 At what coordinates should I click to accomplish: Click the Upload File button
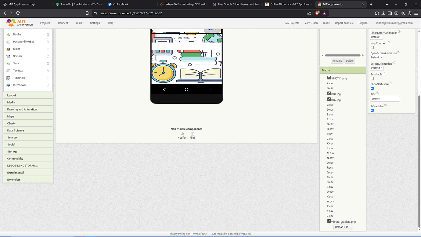pyautogui.click(x=343, y=227)
